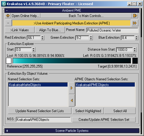Screen dimensions: 144x136
Task: Adjust the Distance from Start spinner
Action: 134,50
